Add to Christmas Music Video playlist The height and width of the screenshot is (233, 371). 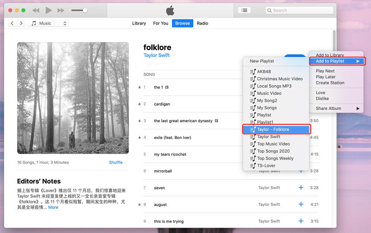point(276,79)
